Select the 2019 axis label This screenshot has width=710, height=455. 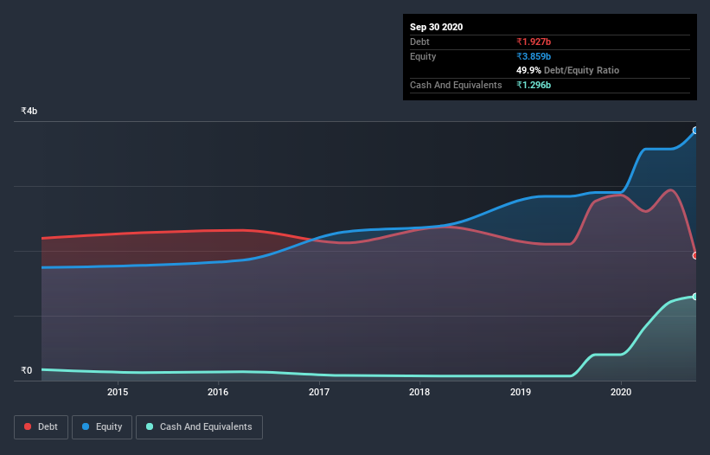[x=521, y=392]
